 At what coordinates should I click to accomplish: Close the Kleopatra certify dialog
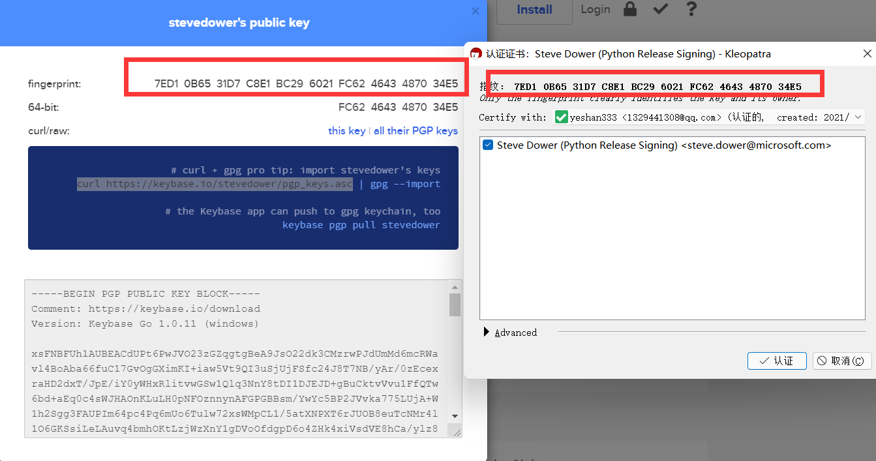point(867,53)
